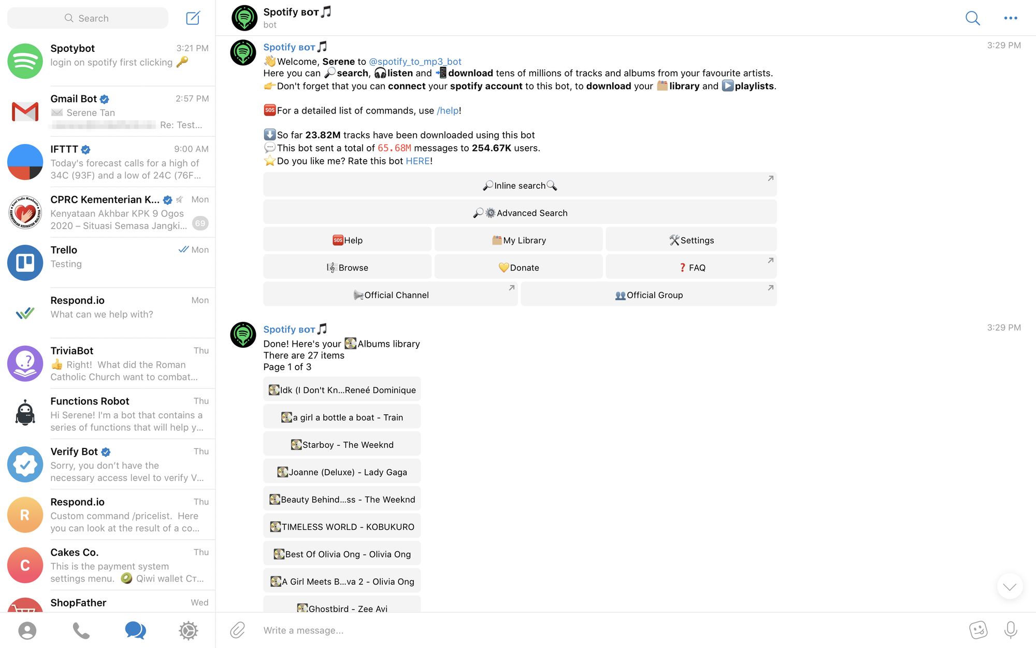Select Starboy - The Weeknd album item
The height and width of the screenshot is (648, 1036).
(x=341, y=444)
